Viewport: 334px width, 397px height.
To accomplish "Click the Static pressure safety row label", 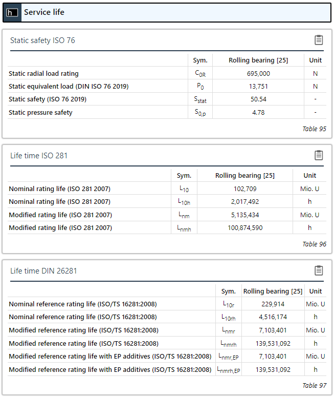I will click(x=40, y=112).
